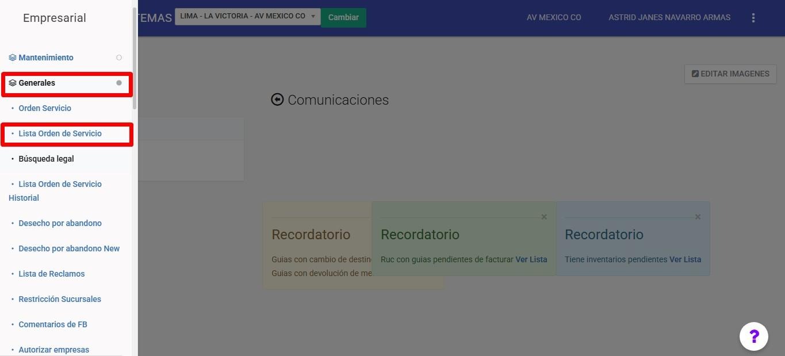Open Ver Lista link for guías pendientes
This screenshot has height=356, width=785.
pyautogui.click(x=531, y=259)
